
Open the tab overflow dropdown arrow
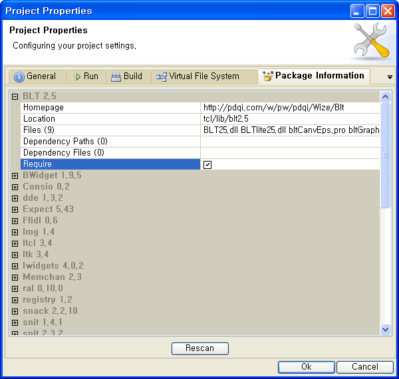point(390,77)
